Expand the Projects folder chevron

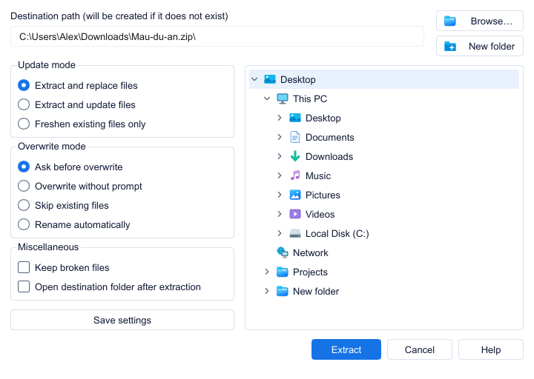point(267,272)
